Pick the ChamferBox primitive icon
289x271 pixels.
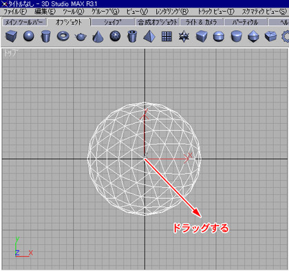tap(202, 36)
